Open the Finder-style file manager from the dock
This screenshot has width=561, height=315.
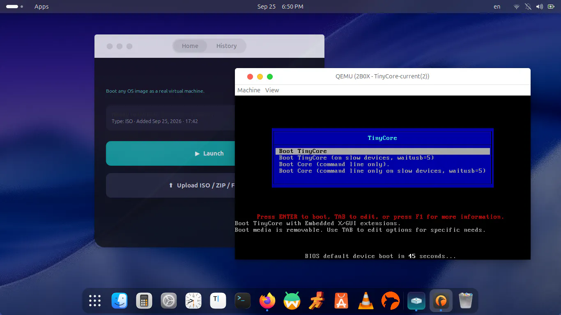point(120,301)
